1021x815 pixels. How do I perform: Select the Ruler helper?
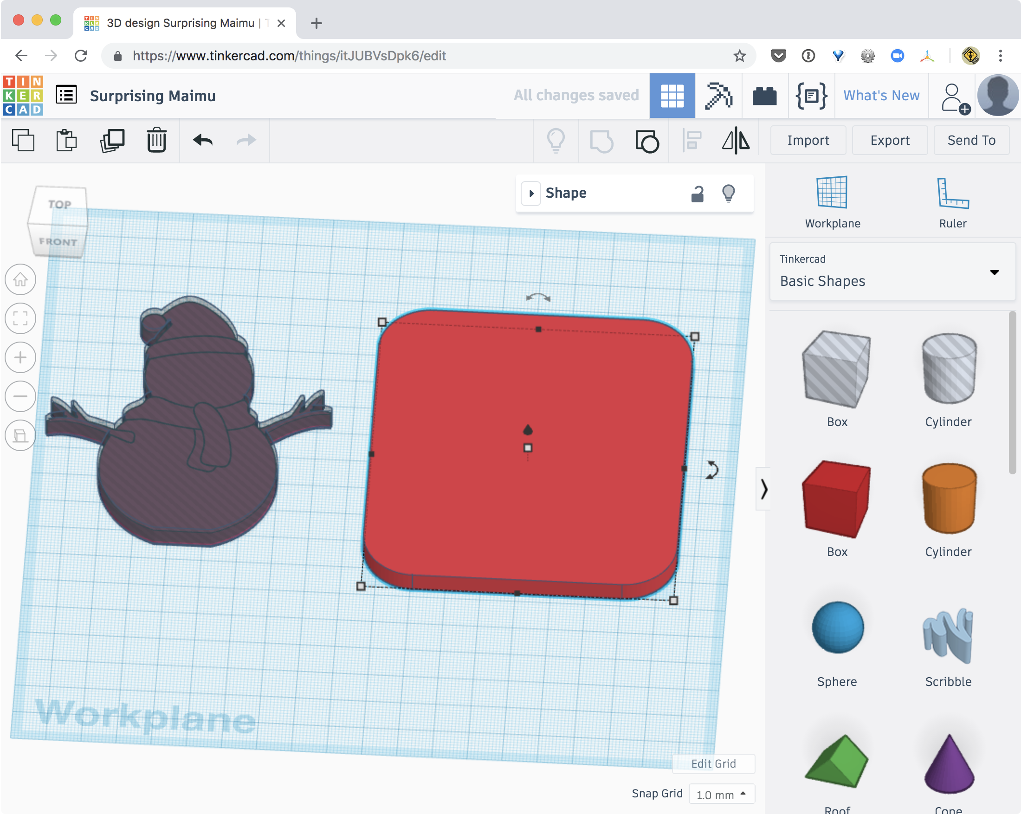(x=952, y=199)
